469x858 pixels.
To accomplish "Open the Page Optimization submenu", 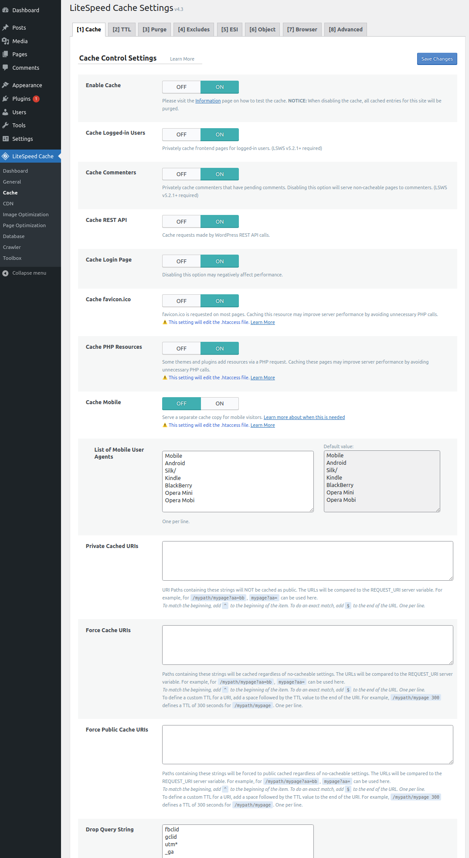I will click(x=24, y=225).
